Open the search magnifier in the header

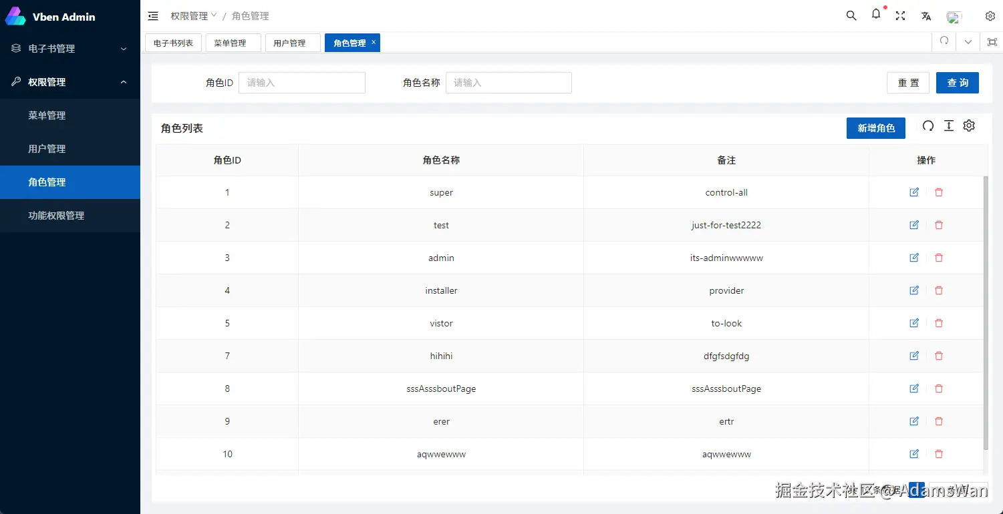(x=851, y=15)
